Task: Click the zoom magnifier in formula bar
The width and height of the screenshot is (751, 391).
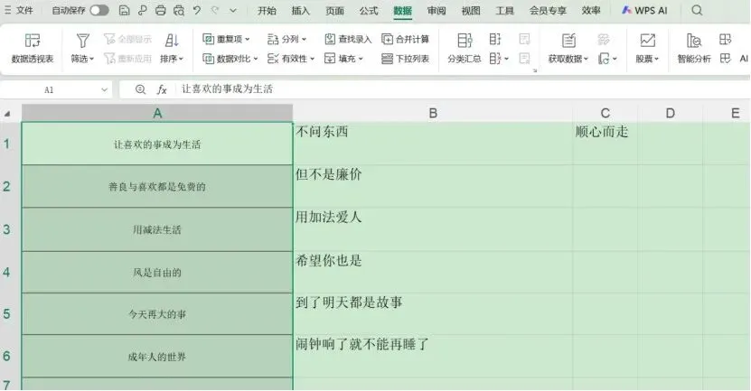Action: point(140,89)
